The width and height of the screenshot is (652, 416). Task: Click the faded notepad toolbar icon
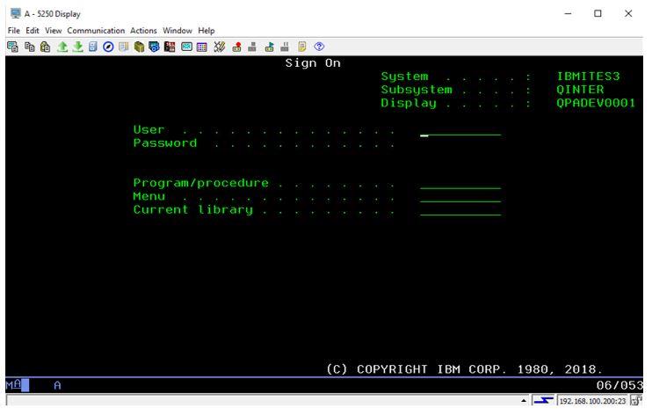pyautogui.click(x=124, y=47)
